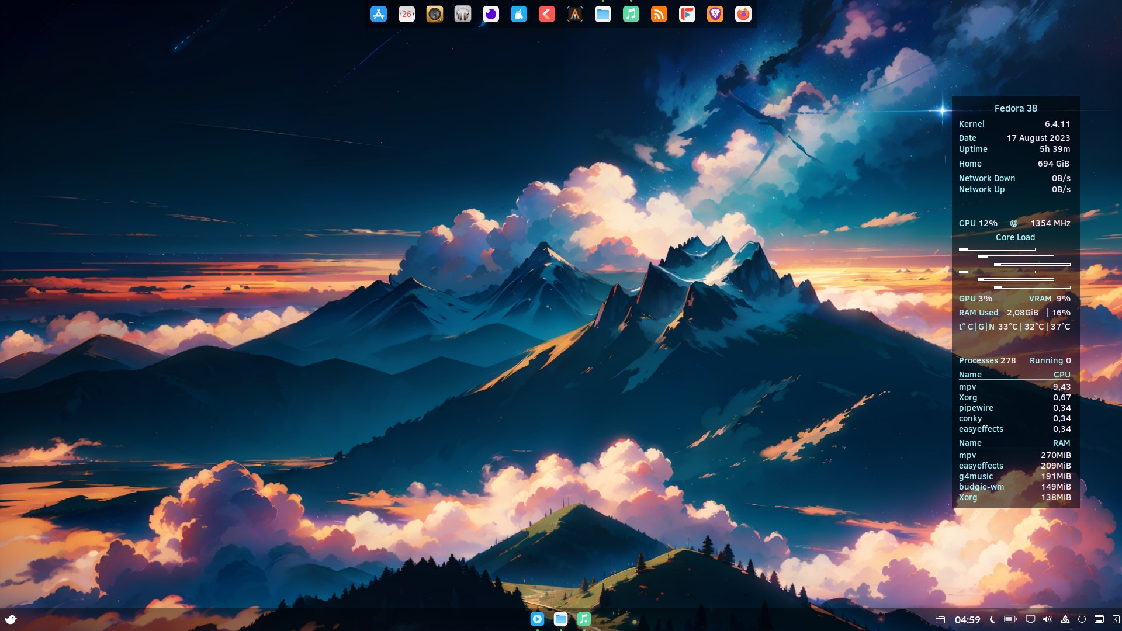Image resolution: width=1122 pixels, height=631 pixels.
Task: Launch the golden speaker app
Action: 435,14
